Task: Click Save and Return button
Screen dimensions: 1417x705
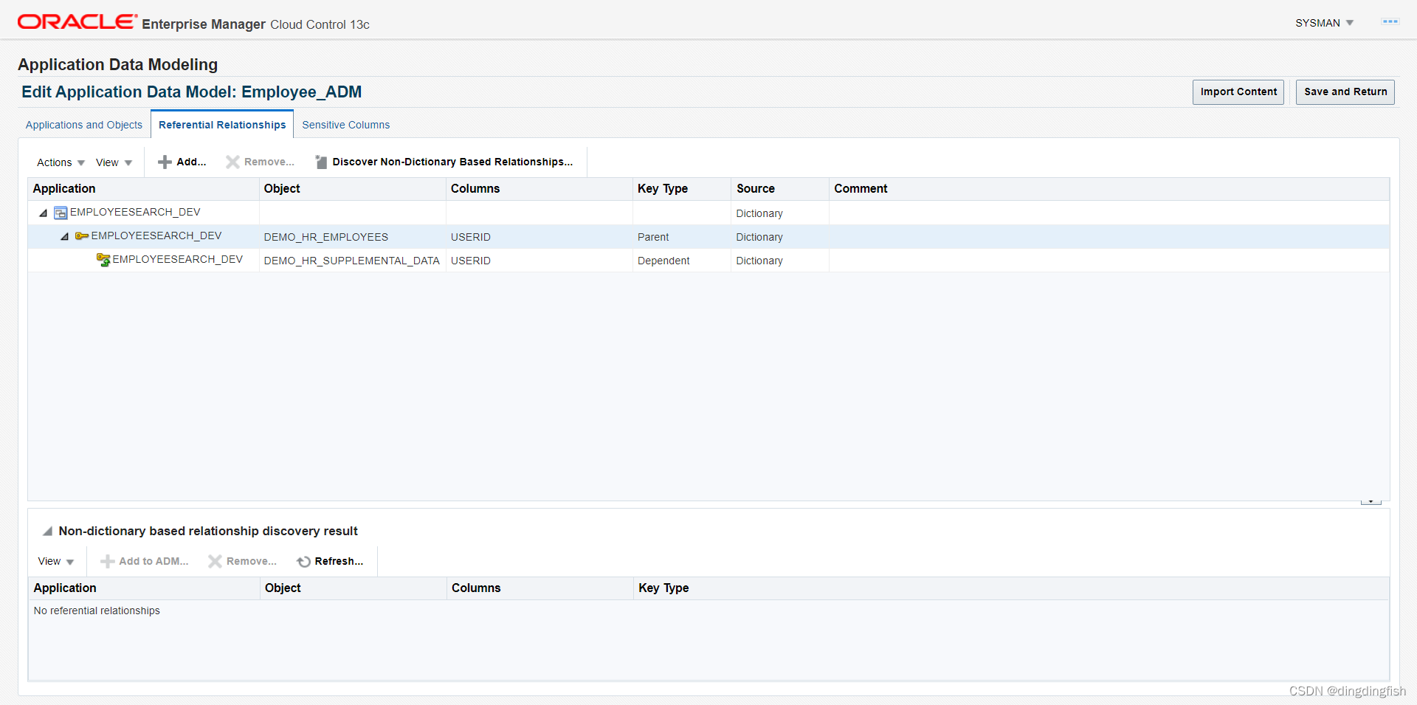Action: pos(1345,92)
